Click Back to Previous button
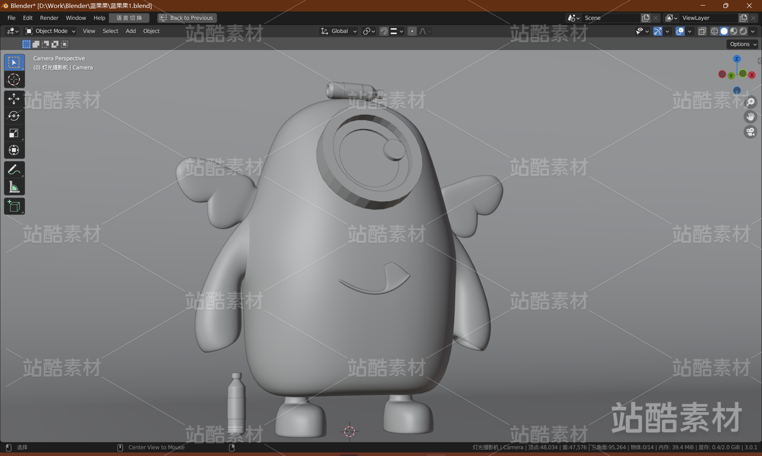 (x=187, y=18)
